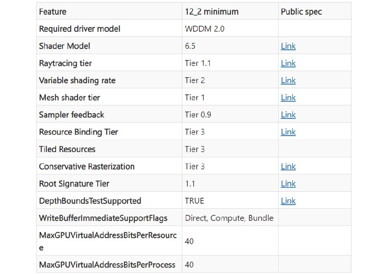Click the "WDDM 2.0" value cell
The image size is (384, 274).
[204, 29]
